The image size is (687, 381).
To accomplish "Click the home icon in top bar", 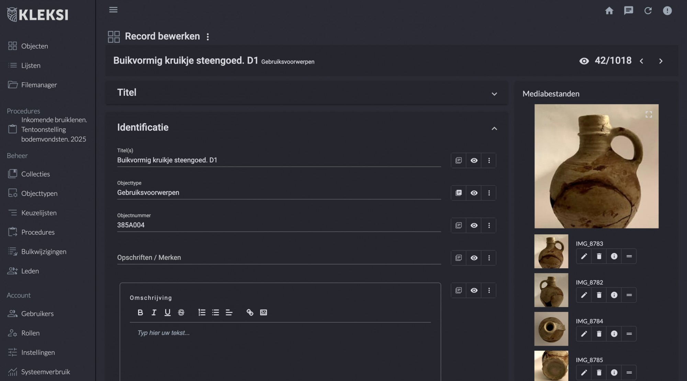I will [609, 11].
